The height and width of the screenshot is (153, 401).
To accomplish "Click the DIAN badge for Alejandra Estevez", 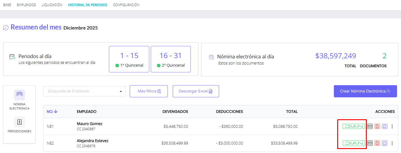I will click(x=354, y=143).
